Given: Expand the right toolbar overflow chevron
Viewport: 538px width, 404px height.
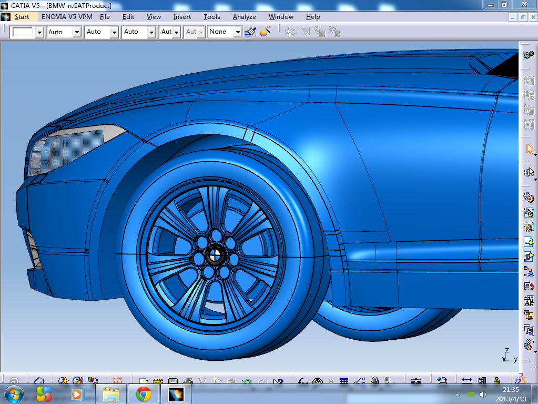Looking at the screenshot, I should click(x=533, y=367).
